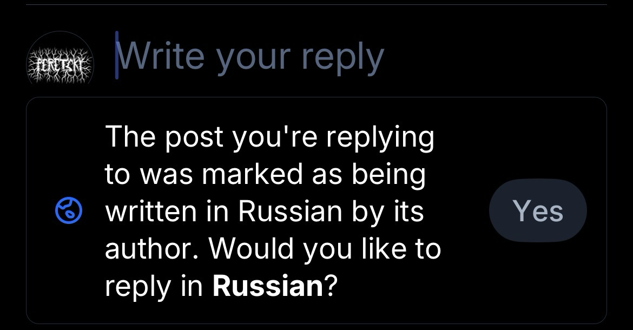Tap the "author. Would you like to" line
Image resolution: width=633 pixels, height=330 pixels.
272,248
